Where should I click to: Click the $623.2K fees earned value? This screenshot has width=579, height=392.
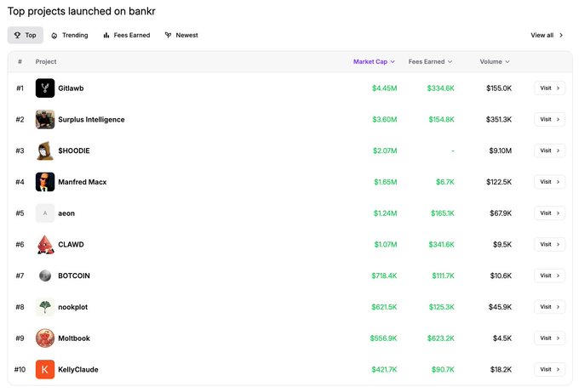pos(440,338)
